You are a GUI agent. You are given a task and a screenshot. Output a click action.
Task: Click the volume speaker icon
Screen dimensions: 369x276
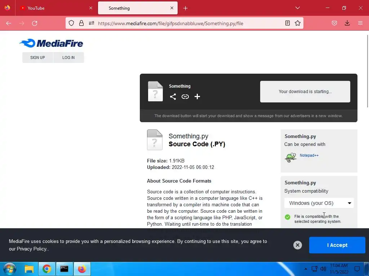pos(323,269)
